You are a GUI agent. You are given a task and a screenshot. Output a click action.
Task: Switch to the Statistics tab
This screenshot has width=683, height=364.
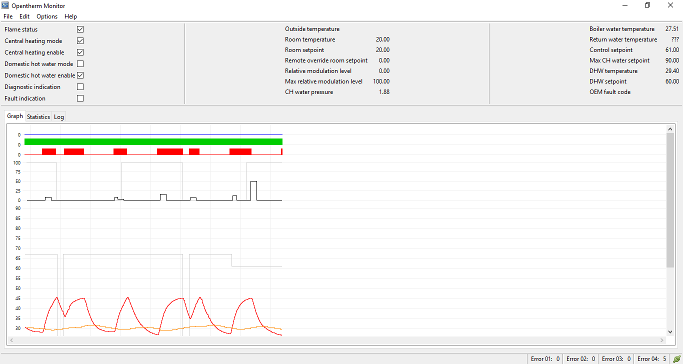click(x=38, y=117)
